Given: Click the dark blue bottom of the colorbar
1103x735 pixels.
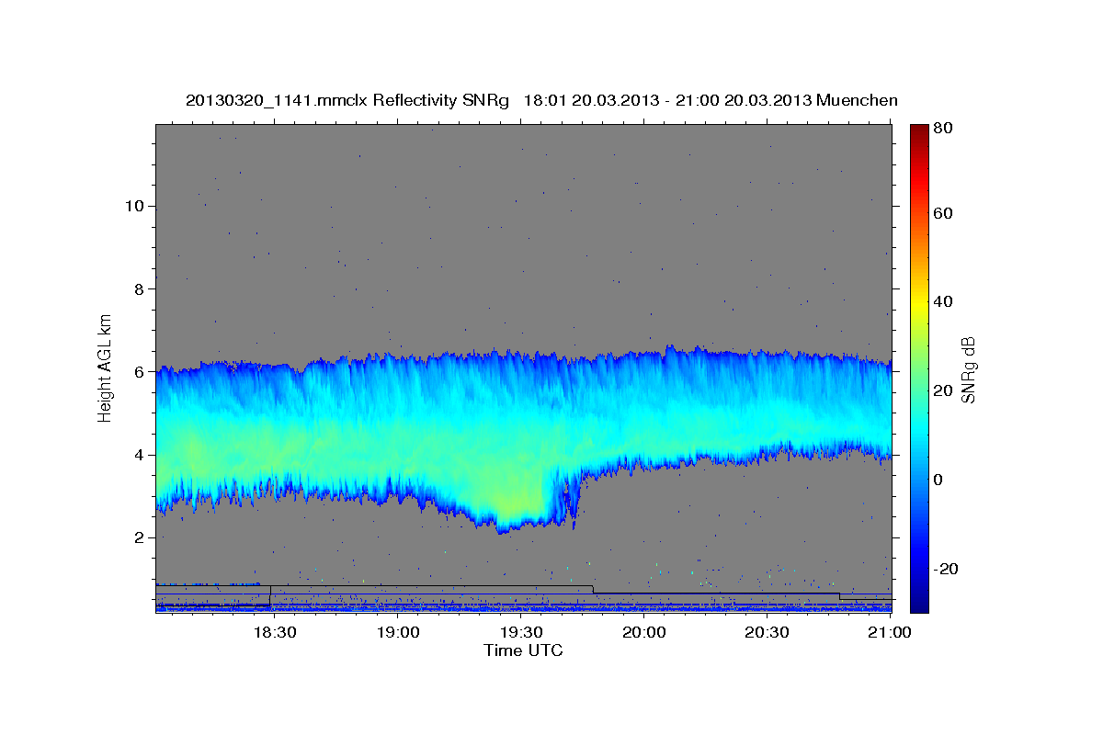Looking at the screenshot, I should click(919, 603).
